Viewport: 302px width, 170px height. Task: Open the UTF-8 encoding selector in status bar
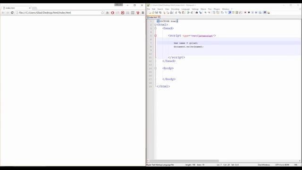pos(282,165)
